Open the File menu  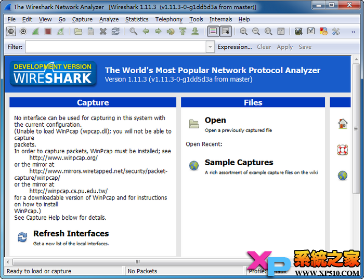[11, 19]
